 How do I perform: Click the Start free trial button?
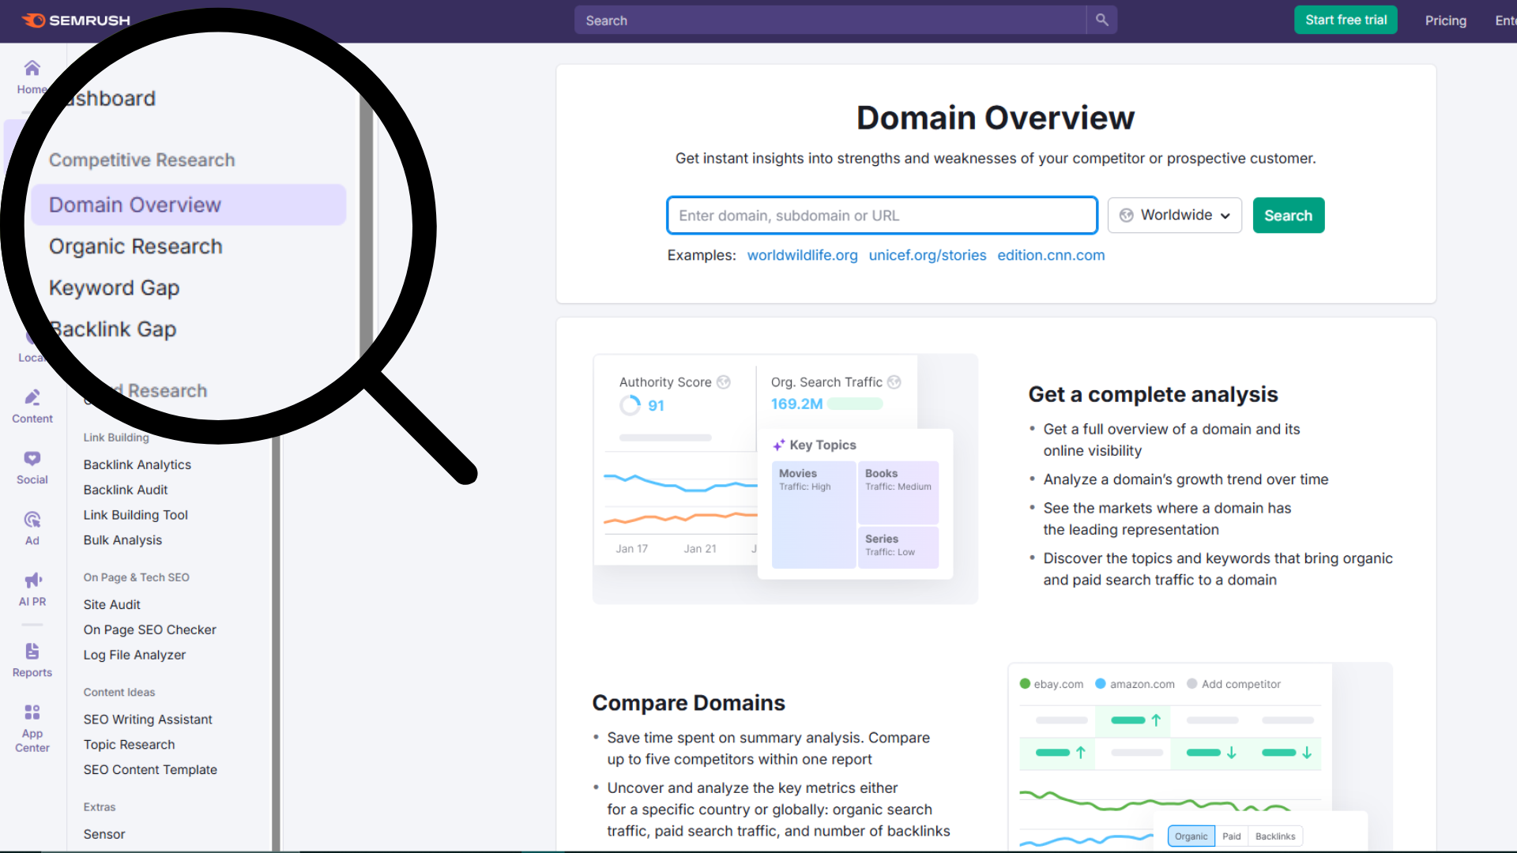pos(1346,20)
